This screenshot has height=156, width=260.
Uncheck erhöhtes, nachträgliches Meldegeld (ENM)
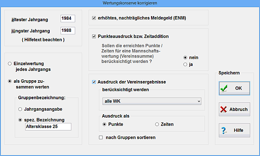pyautogui.click(x=94, y=18)
